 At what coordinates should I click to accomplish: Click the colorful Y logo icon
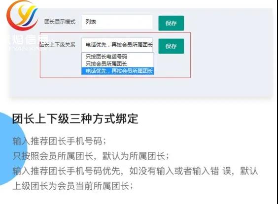coord(22,15)
